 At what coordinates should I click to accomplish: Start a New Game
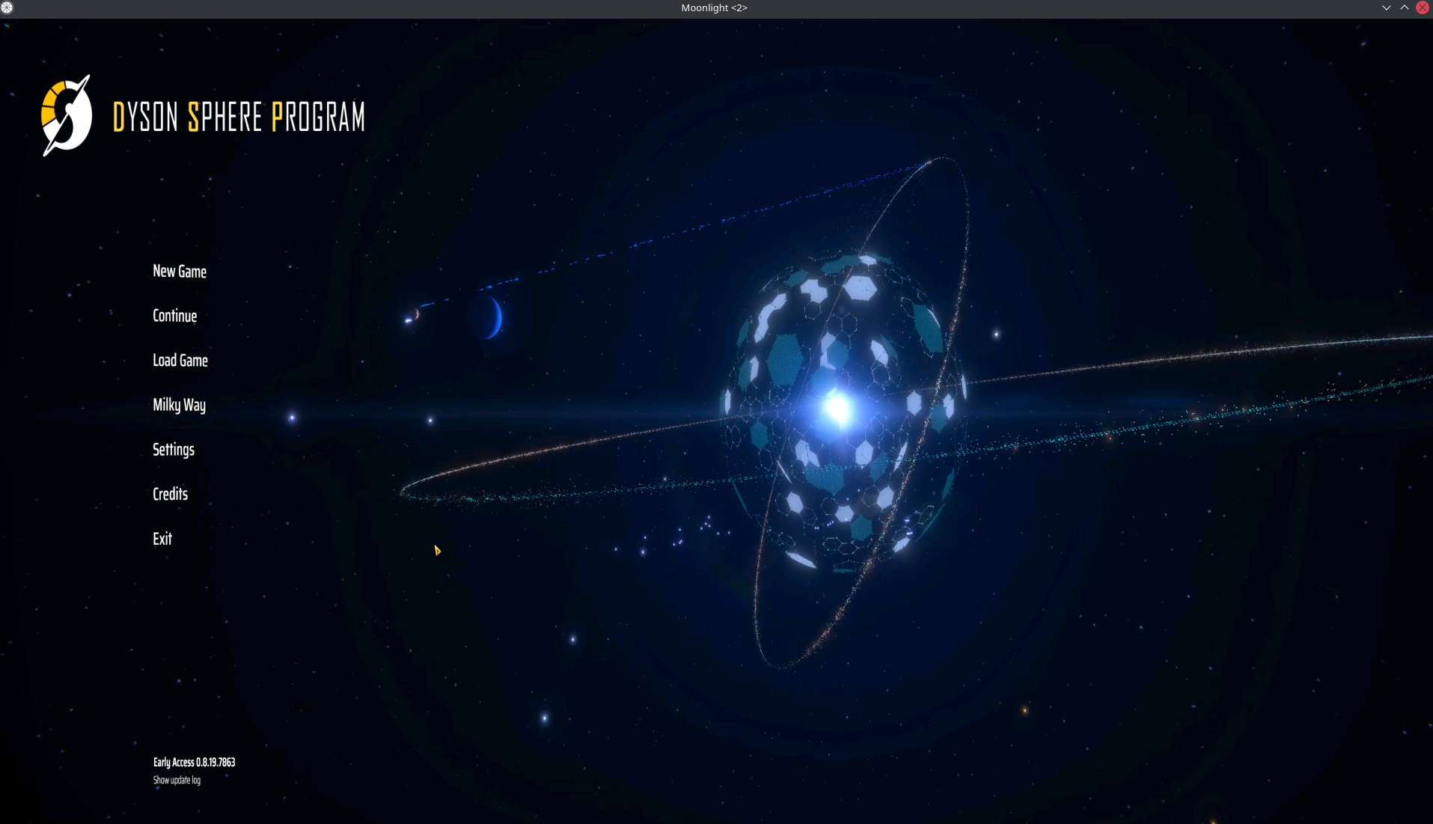point(179,271)
